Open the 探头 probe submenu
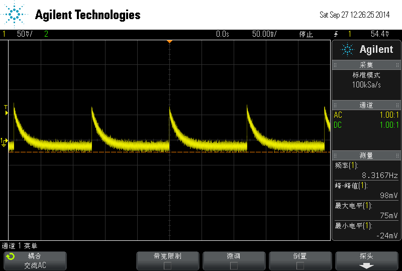402x271 pixels. pos(367,261)
